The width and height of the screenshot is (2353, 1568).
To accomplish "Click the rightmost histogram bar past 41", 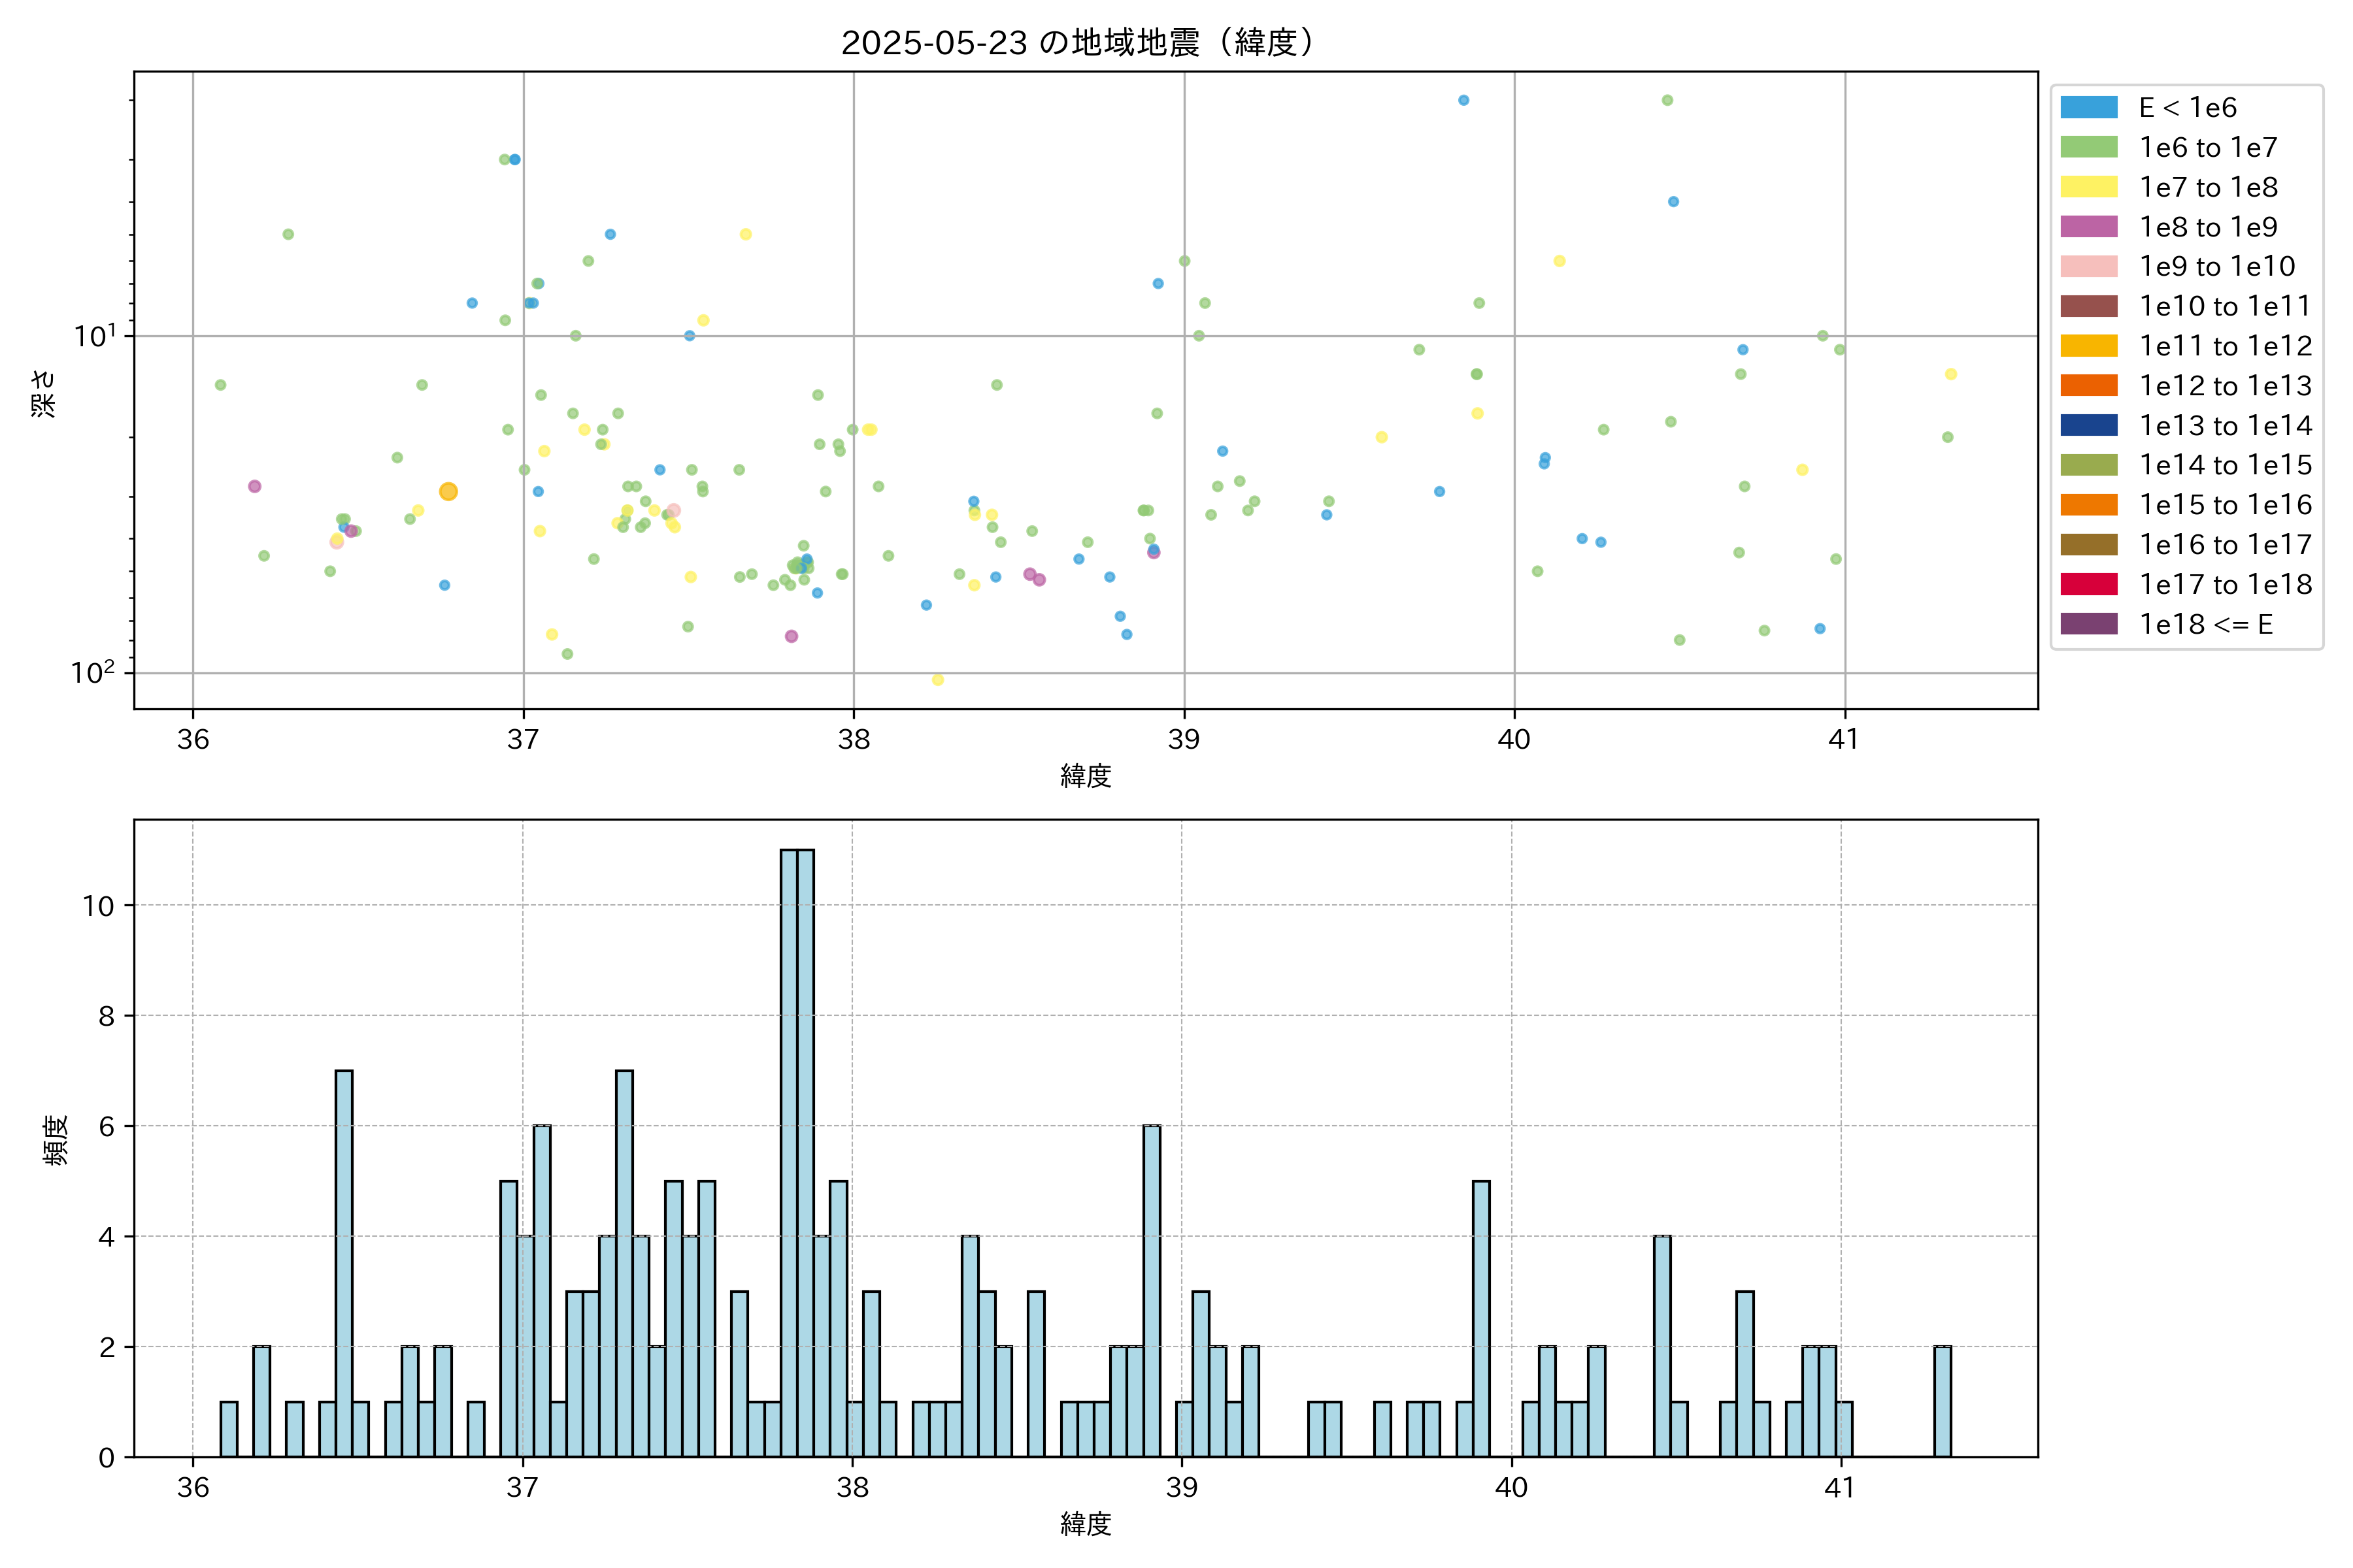I will pos(1942,1400).
